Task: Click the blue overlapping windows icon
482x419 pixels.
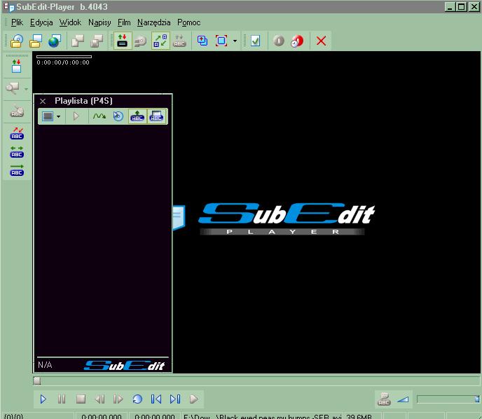Action: (x=202, y=41)
